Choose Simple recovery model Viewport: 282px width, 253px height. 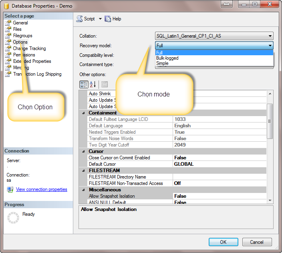(x=214, y=63)
